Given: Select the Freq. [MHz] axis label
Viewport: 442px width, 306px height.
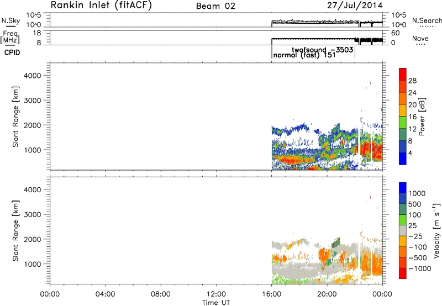Looking at the screenshot, I should click(x=10, y=38).
